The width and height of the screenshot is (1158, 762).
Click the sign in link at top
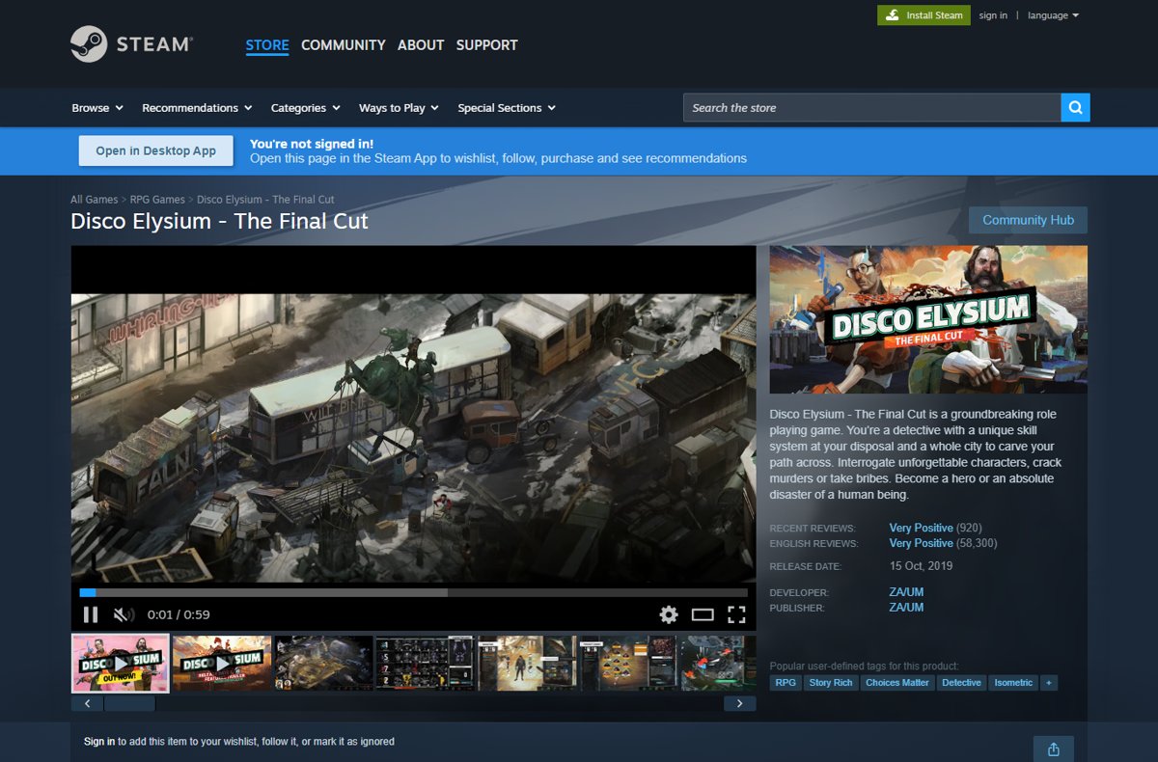(x=993, y=15)
